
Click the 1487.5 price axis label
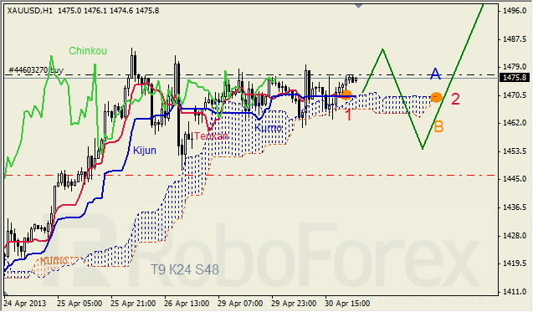click(x=515, y=39)
